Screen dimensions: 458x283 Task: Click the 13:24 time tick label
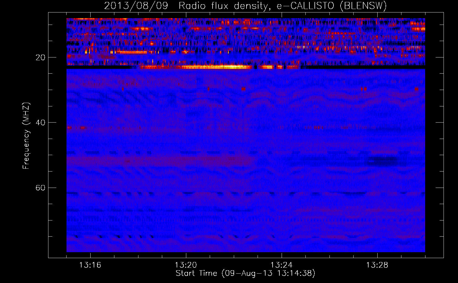pyautogui.click(x=281, y=265)
